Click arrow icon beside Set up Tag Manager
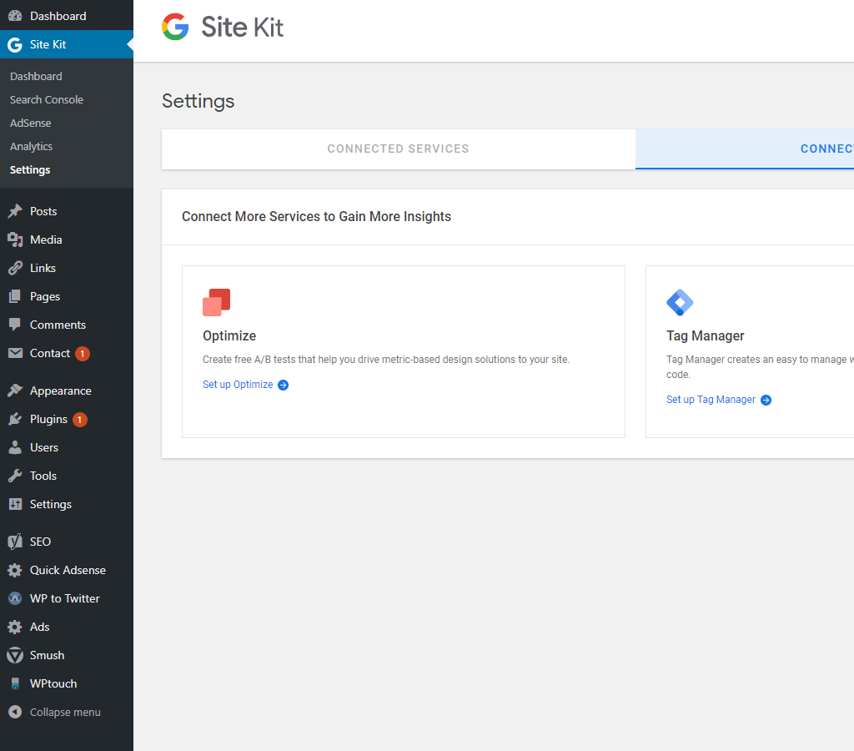854x751 pixels. pyautogui.click(x=766, y=400)
